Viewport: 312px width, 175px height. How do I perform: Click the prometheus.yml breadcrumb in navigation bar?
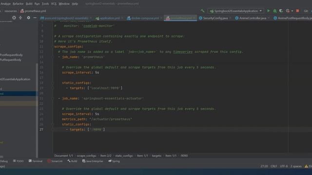coord(33,11)
